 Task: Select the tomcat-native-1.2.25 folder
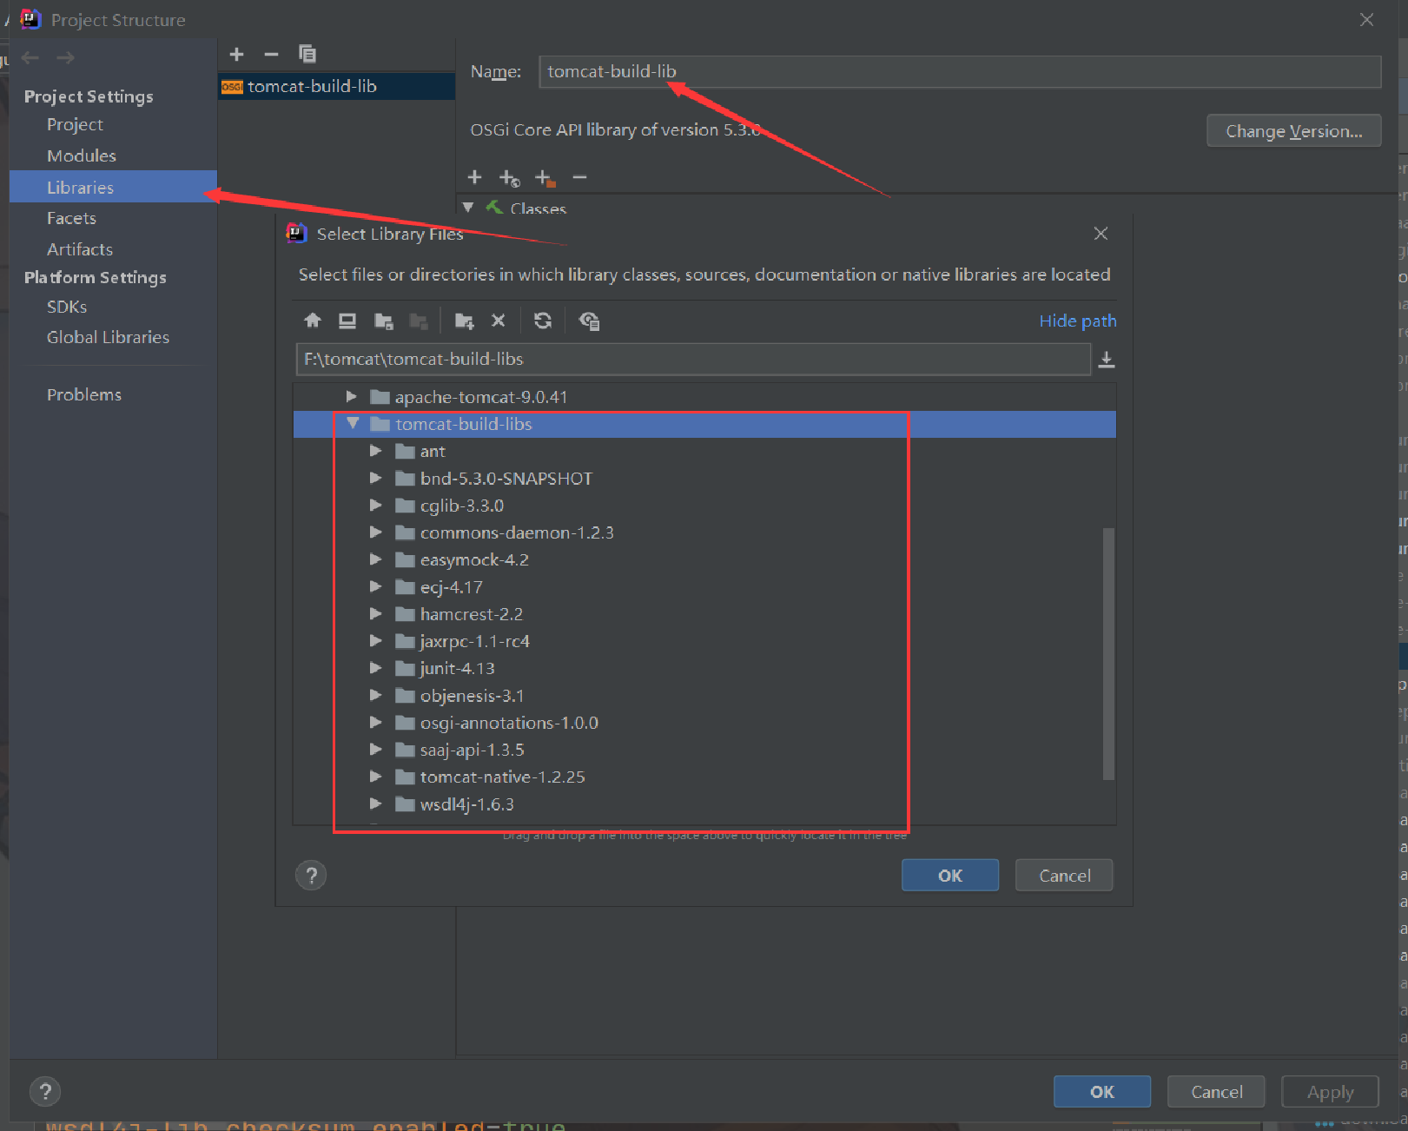click(502, 777)
